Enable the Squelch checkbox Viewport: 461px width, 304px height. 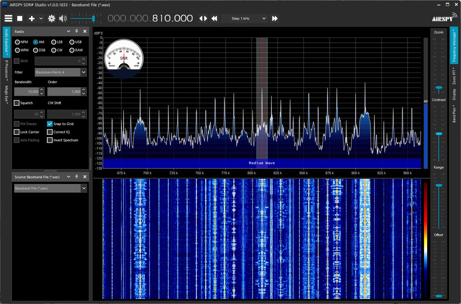pyautogui.click(x=16, y=102)
